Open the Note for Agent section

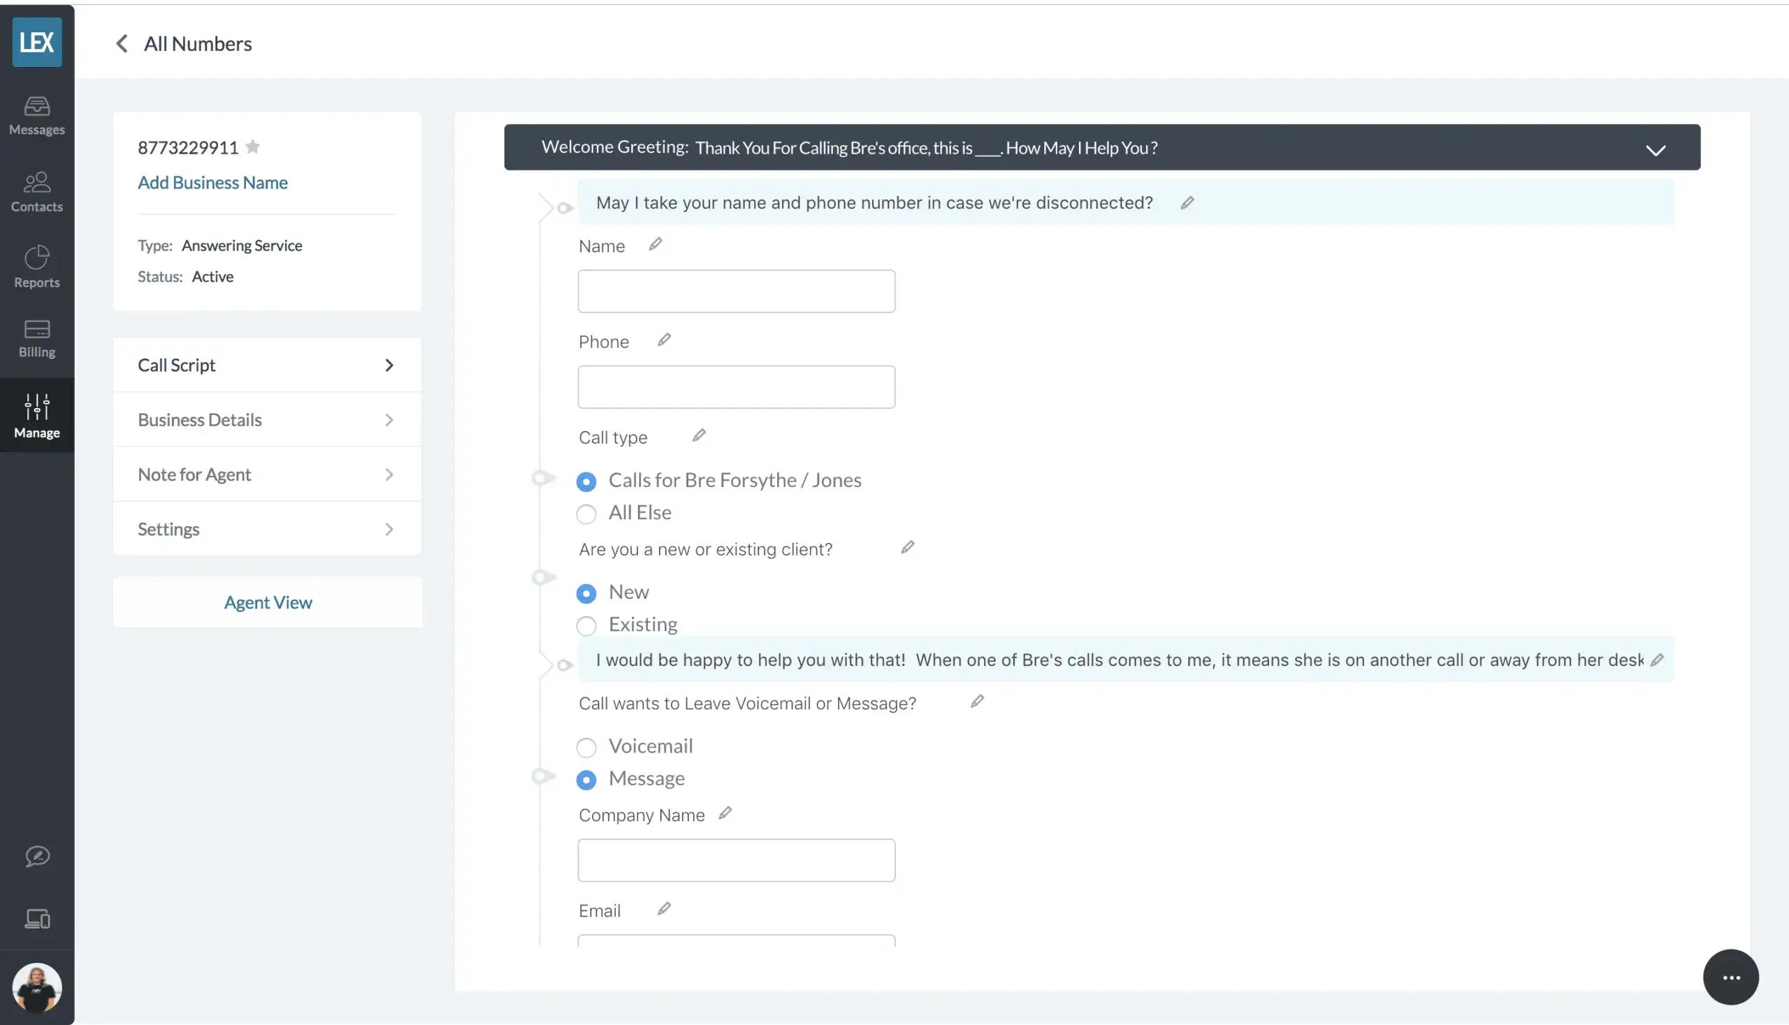tap(267, 474)
